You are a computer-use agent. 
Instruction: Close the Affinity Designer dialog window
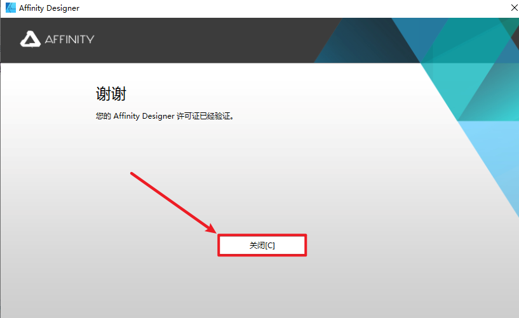tap(514, 8)
